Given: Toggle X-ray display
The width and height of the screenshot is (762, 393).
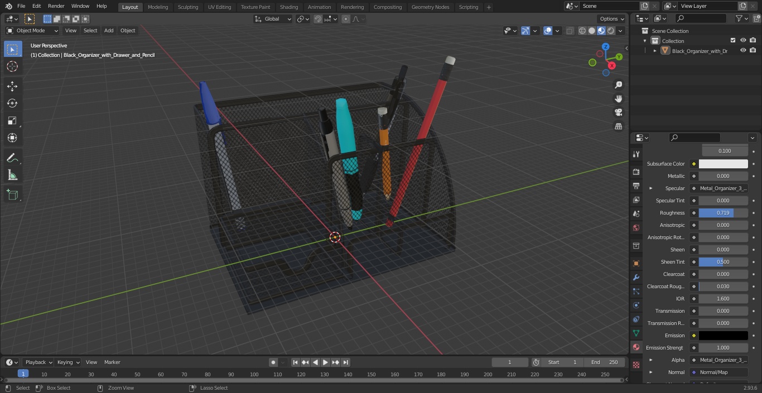Looking at the screenshot, I should [570, 31].
